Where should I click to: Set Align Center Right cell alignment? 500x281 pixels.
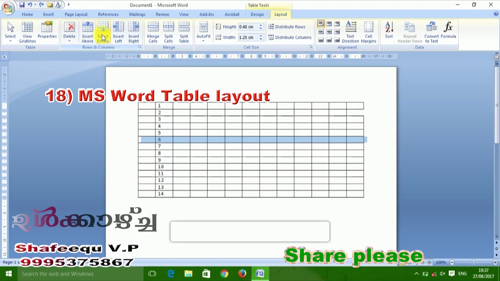(337, 32)
